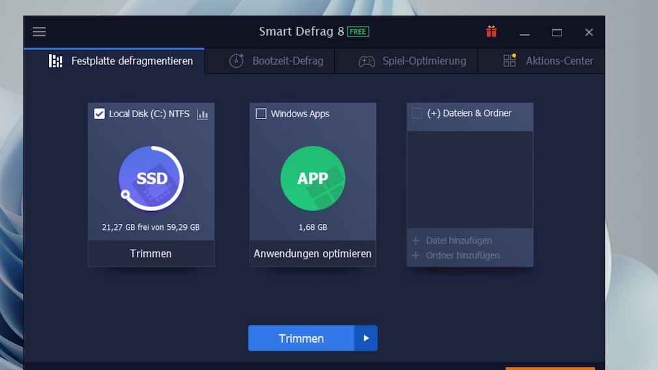The width and height of the screenshot is (658, 370).
Task: Switch to the Bootzeit-Defrag tab
Action: pyautogui.click(x=276, y=61)
